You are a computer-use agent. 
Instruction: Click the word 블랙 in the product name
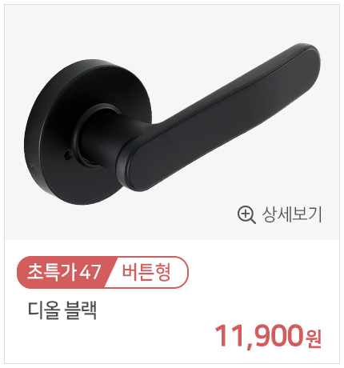(x=81, y=310)
